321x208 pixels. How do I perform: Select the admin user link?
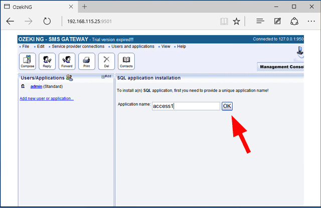click(36, 86)
